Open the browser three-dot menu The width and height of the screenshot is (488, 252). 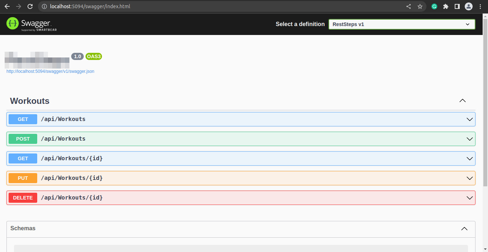tap(480, 6)
